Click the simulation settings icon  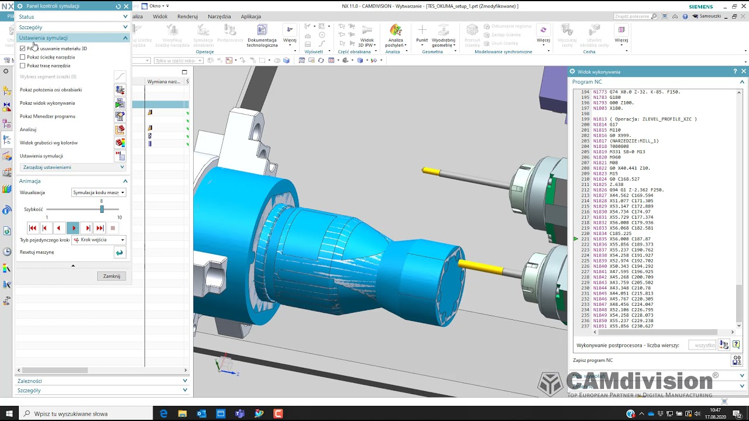(x=120, y=156)
